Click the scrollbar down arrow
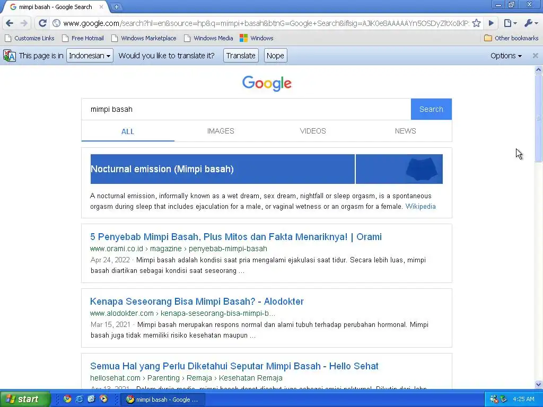 [538, 384]
